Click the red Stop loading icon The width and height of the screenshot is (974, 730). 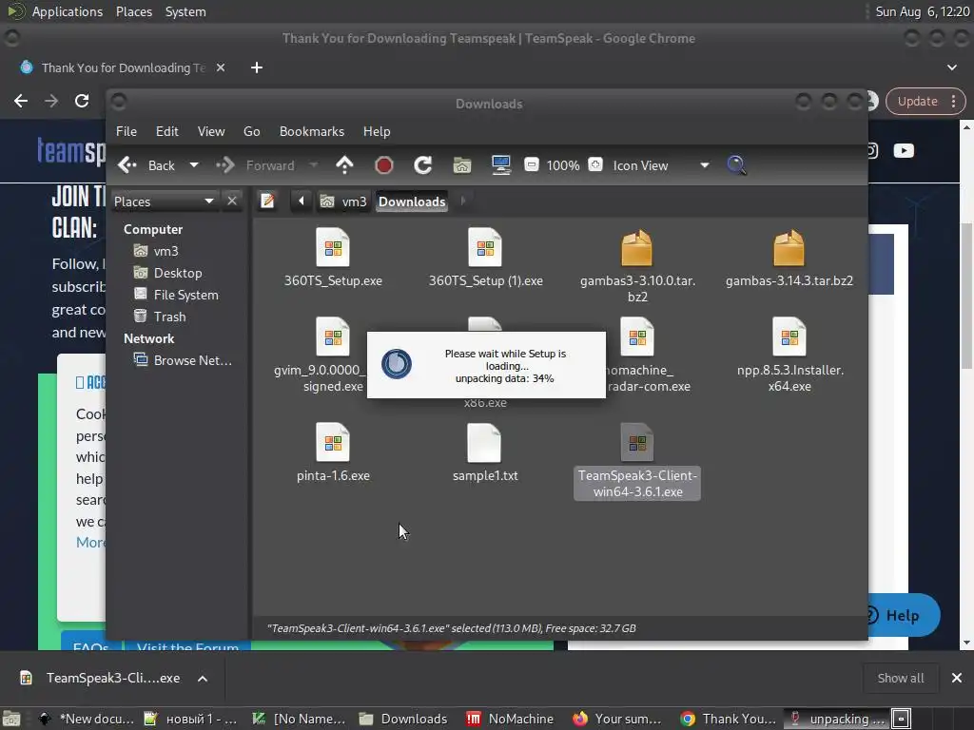[x=384, y=165]
